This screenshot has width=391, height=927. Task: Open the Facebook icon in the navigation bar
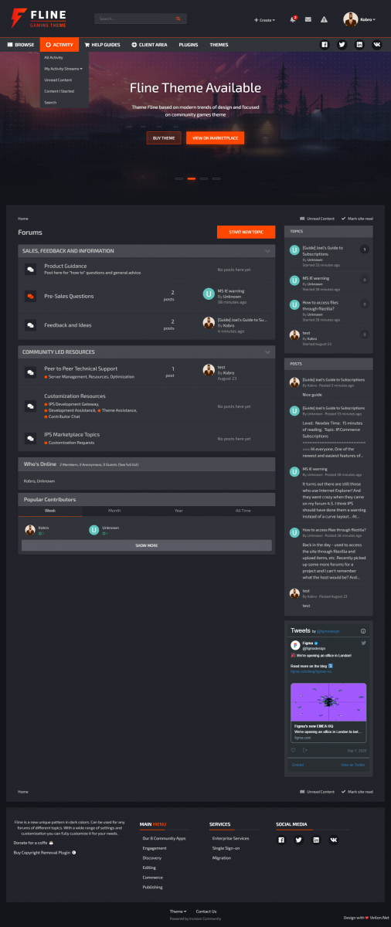[325, 45]
